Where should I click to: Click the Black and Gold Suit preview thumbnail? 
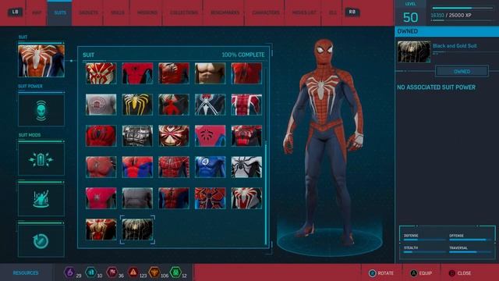tap(414, 52)
